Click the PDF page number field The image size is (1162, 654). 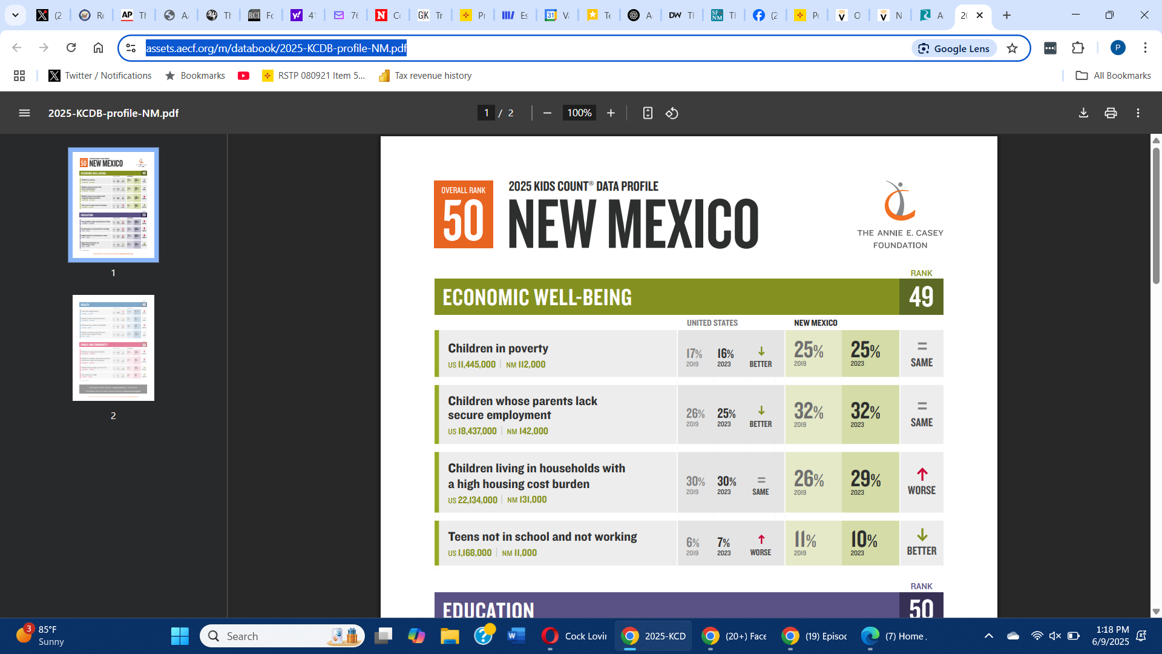(x=486, y=113)
